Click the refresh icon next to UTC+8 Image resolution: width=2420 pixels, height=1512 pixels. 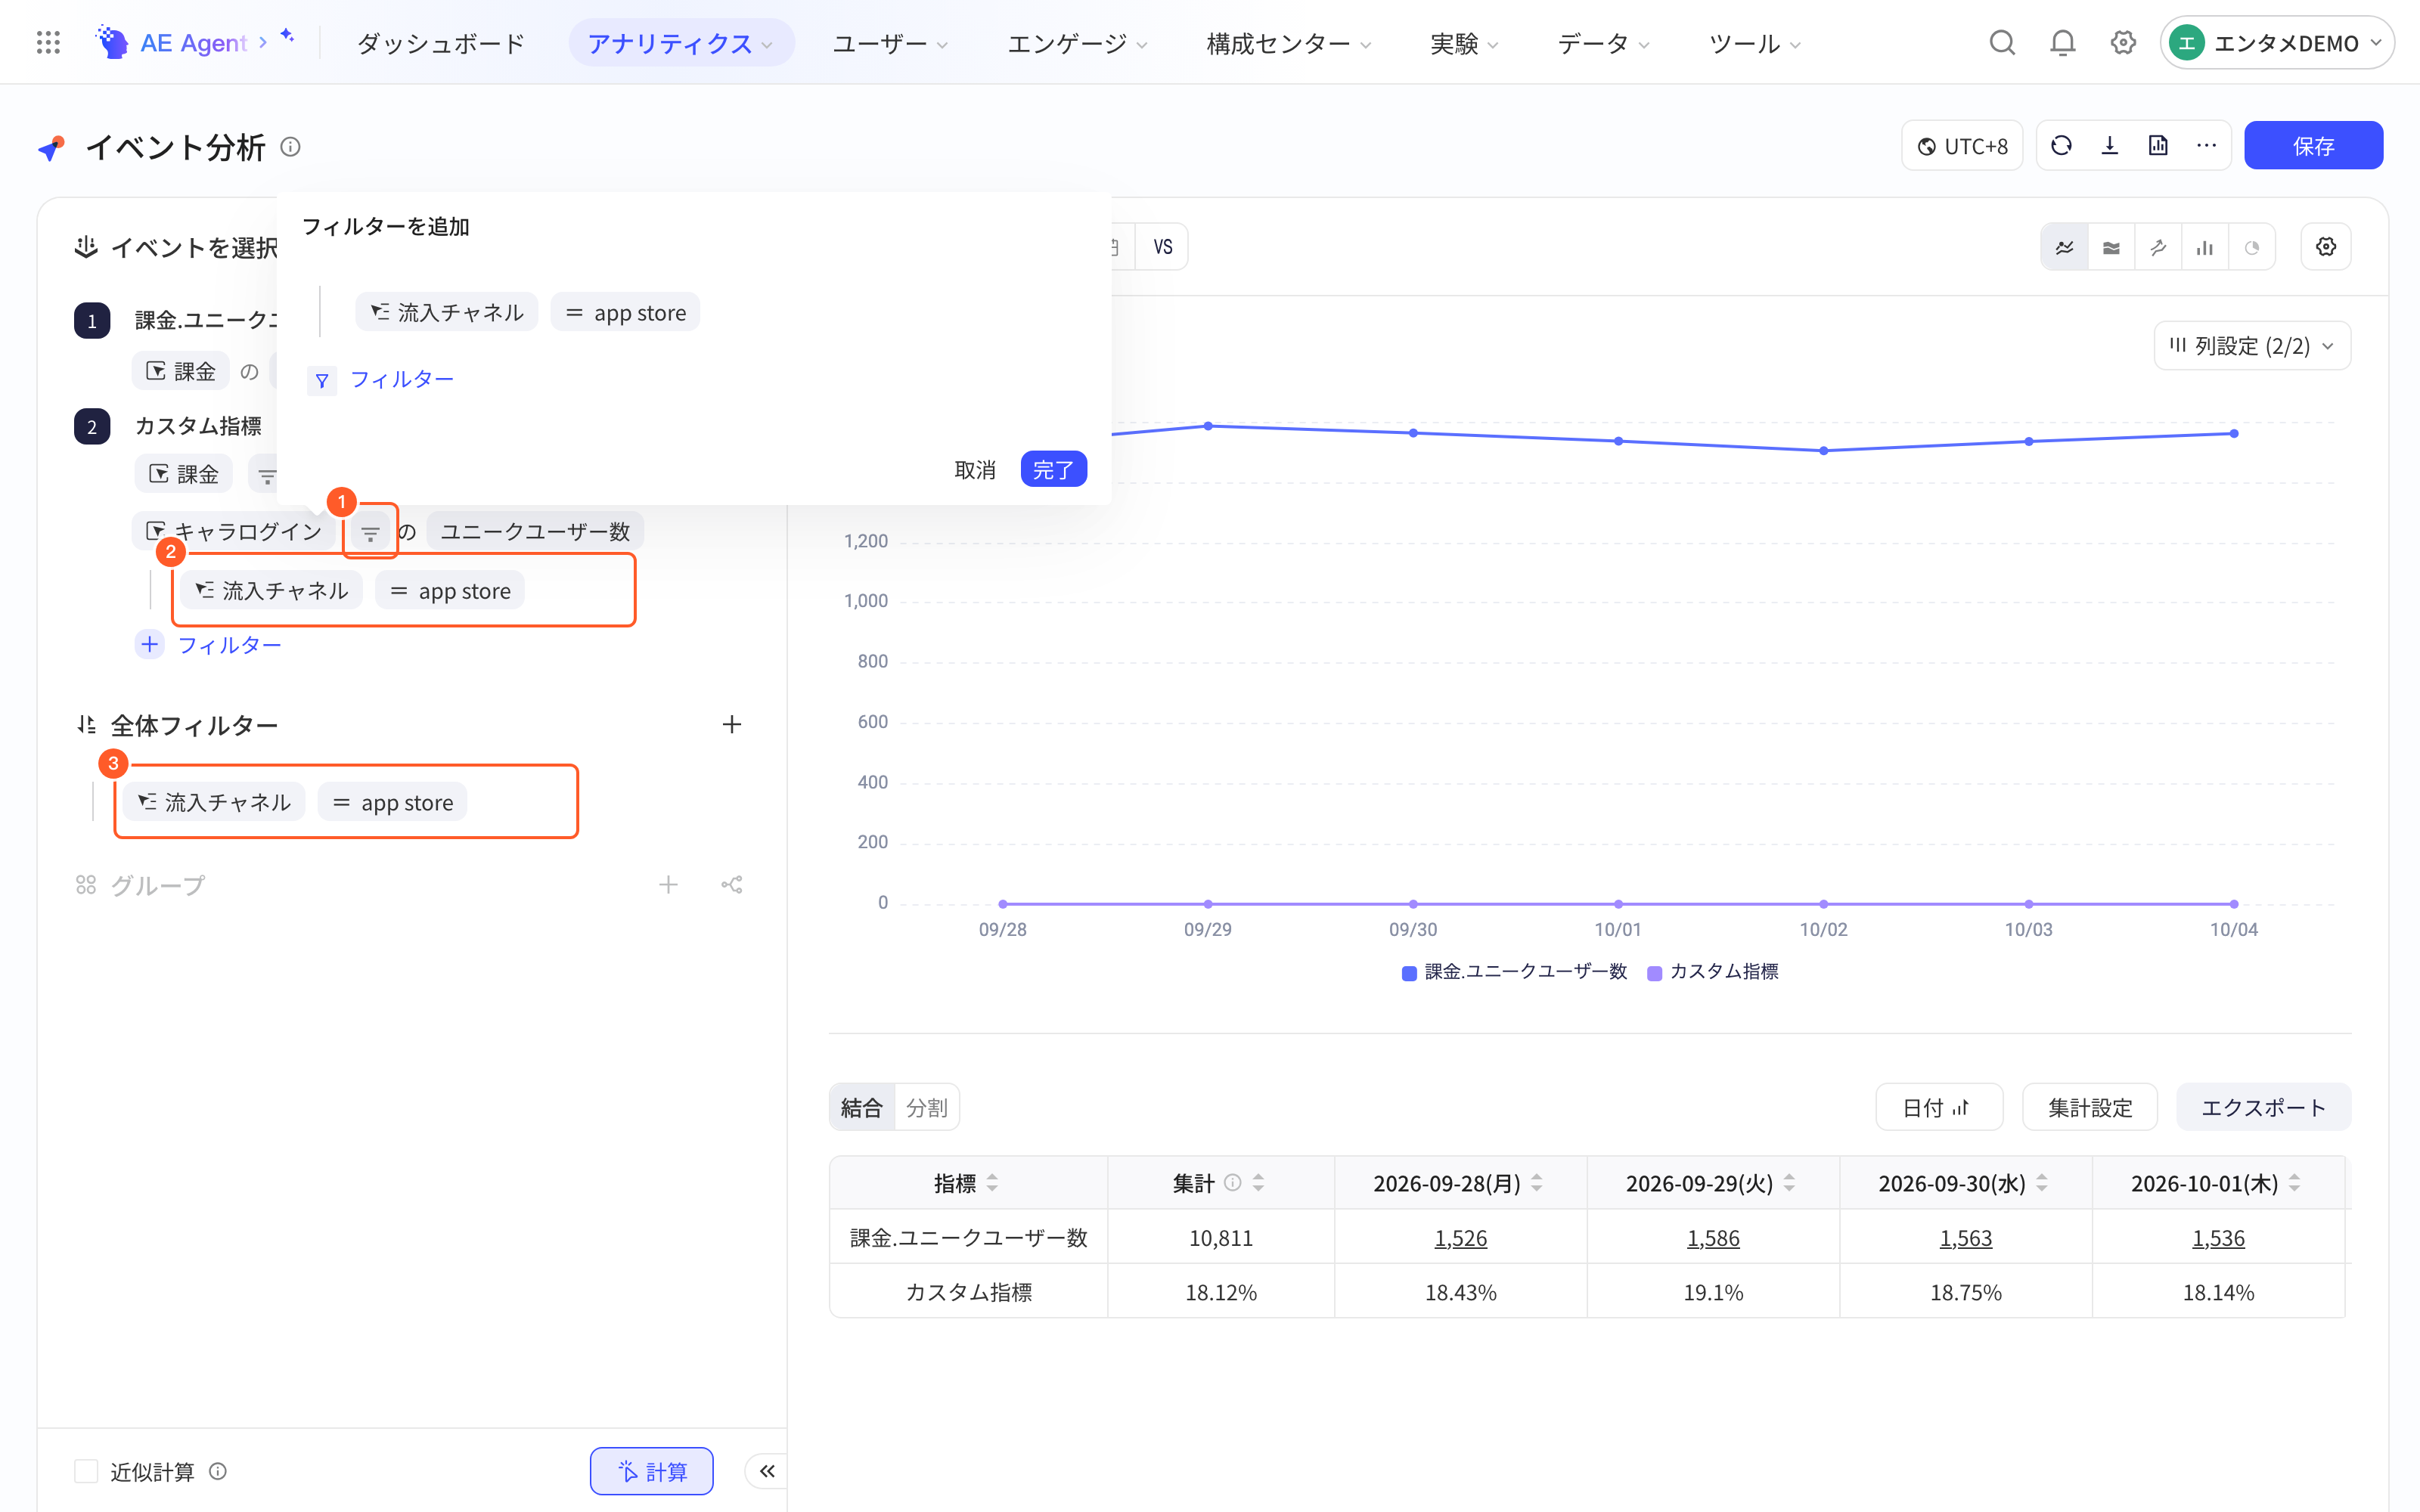pos(2061,146)
